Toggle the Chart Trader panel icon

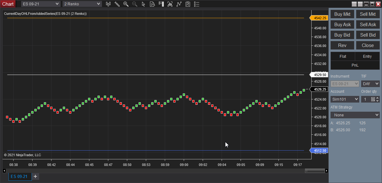click(161, 4)
